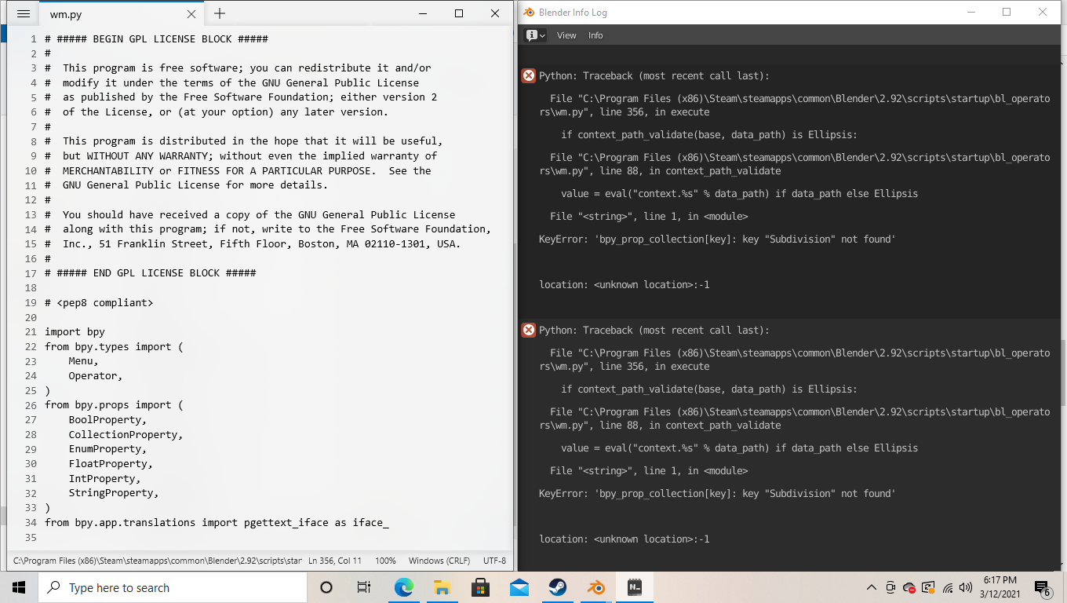Open the View menu in Blender Info Log
Viewport: 1067px width, 603px height.
click(x=566, y=35)
